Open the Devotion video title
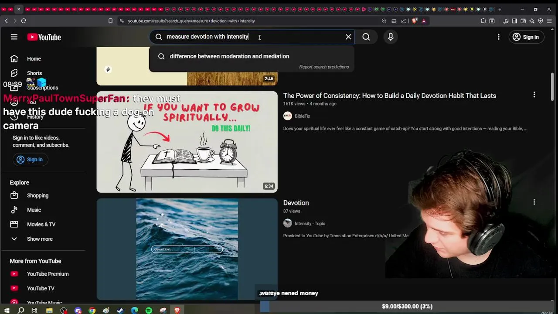The image size is (558, 314). (x=296, y=203)
